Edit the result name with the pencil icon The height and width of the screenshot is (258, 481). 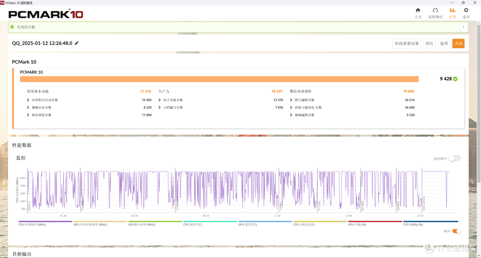[77, 43]
